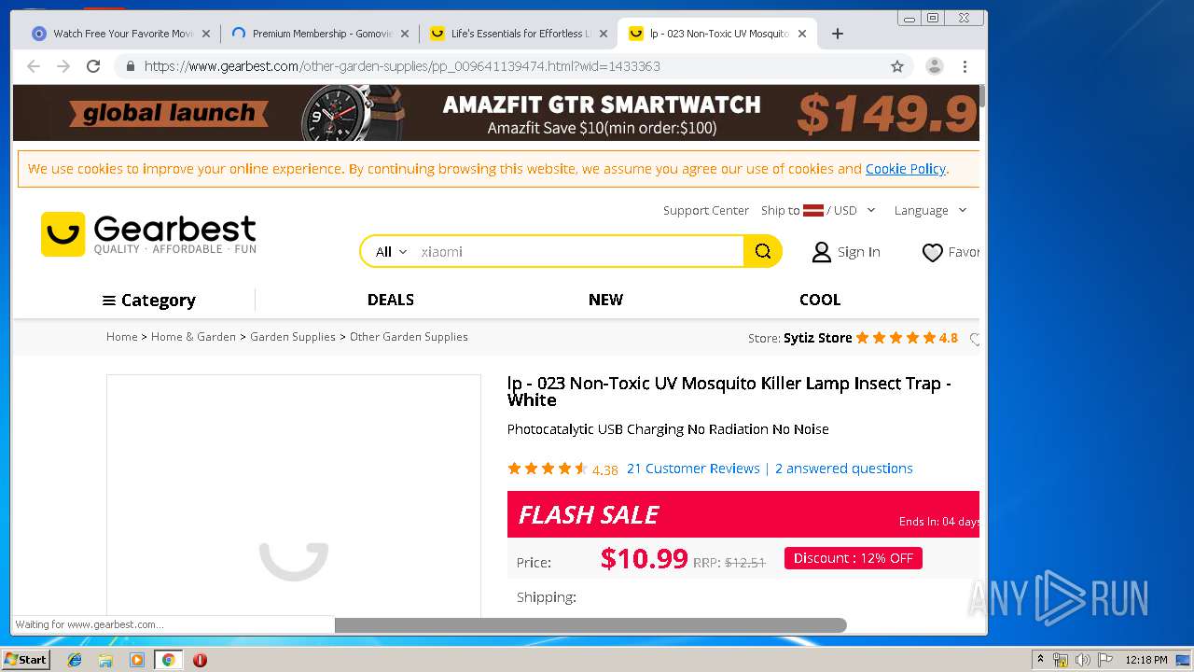Expand the All search category dropdown
The width and height of the screenshot is (1194, 672).
(x=391, y=252)
